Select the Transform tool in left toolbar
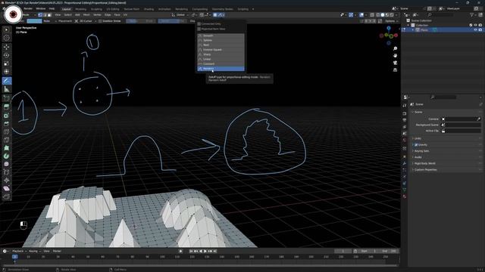 pos(7,72)
